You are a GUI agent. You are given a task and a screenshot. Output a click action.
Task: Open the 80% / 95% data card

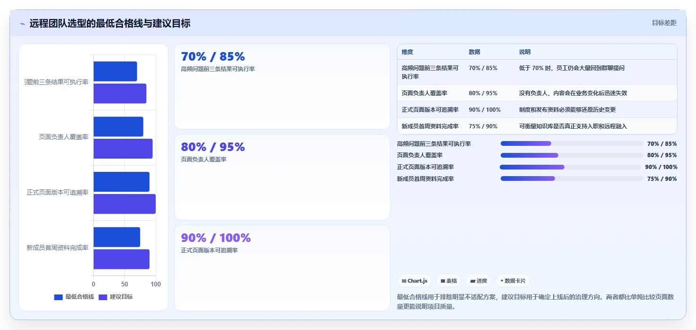tap(282, 177)
